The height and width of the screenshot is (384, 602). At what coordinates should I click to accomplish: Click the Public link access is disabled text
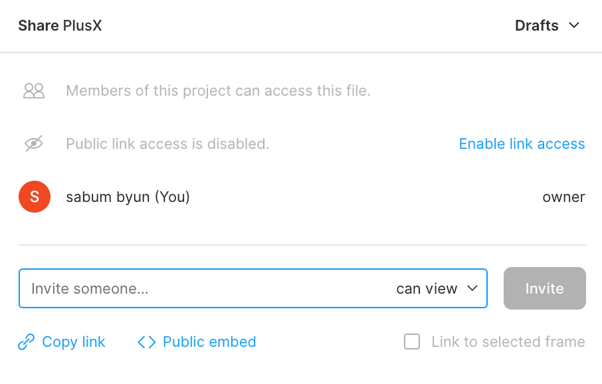coord(167,144)
